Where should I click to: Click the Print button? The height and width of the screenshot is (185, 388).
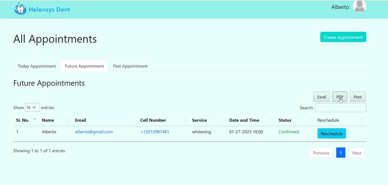(x=358, y=97)
